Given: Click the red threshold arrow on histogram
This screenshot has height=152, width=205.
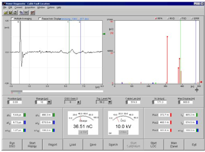Looking at the screenshot, I should tap(201, 82).
